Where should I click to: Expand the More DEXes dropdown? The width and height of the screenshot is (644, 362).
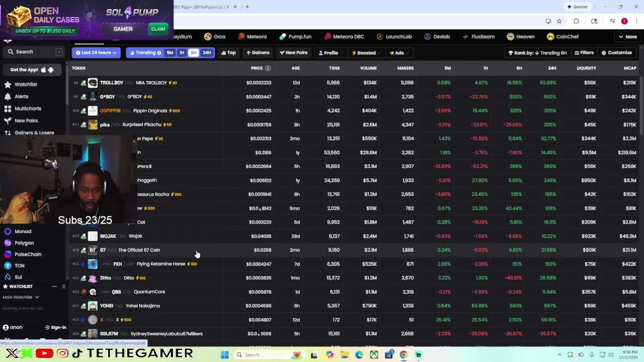point(628,37)
